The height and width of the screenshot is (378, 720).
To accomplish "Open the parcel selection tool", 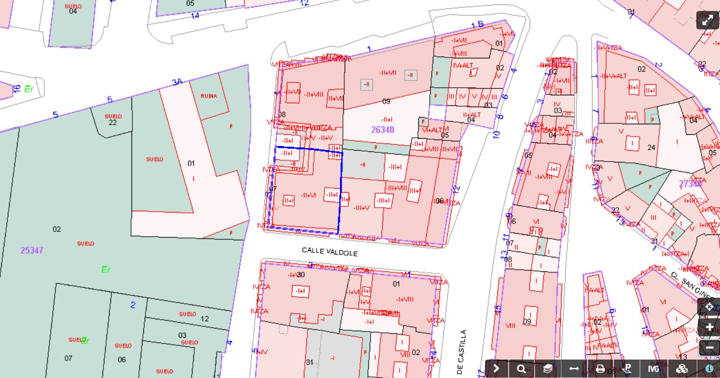I will pos(627,369).
